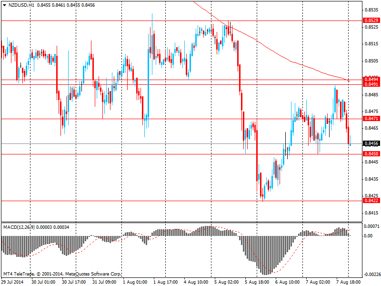Click the red 0.8491 price level tag
Viewport: 381px width, 286px height.
371,84
